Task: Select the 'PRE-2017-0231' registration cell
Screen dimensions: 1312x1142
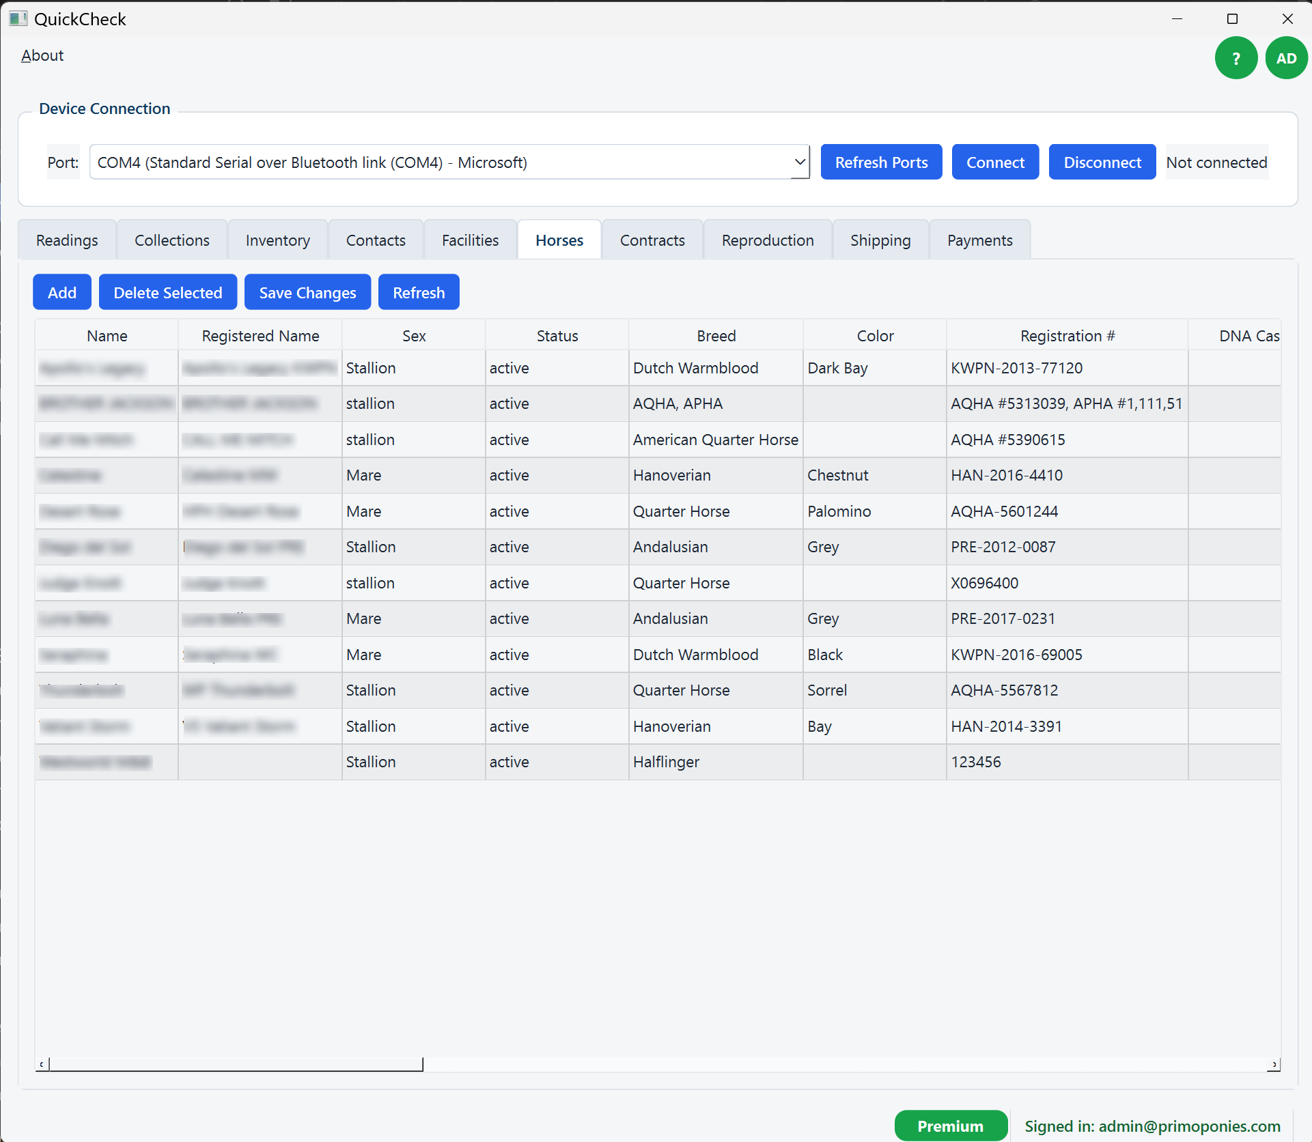Action: coord(1067,618)
